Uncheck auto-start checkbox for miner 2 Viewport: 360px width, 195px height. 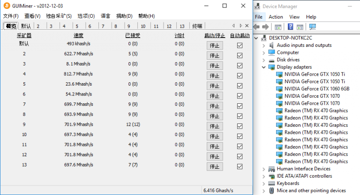(240, 55)
